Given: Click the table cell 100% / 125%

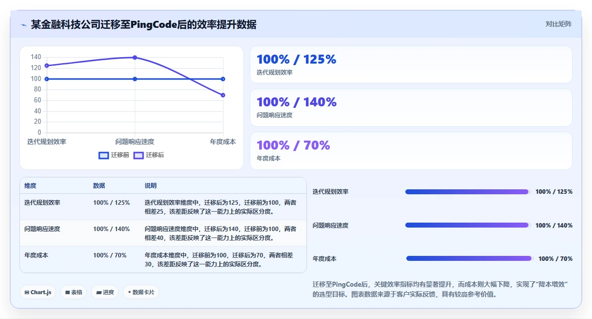Looking at the screenshot, I should 111,203.
